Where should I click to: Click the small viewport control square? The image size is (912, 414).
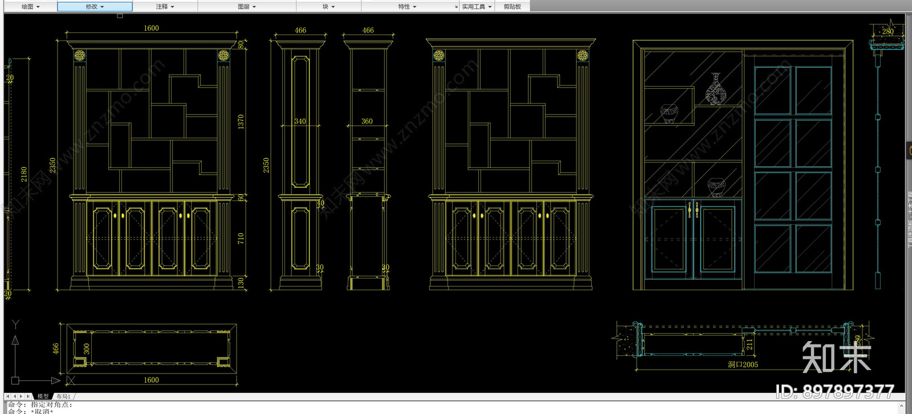tap(120, 16)
